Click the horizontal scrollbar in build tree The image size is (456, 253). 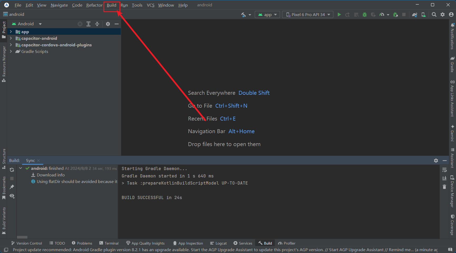tap(22, 237)
